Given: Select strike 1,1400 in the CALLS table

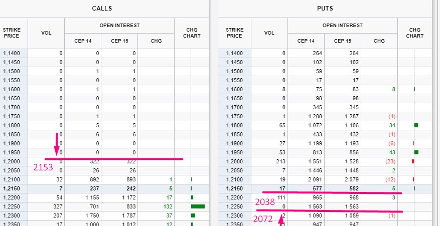Looking at the screenshot, I should click(12, 53).
